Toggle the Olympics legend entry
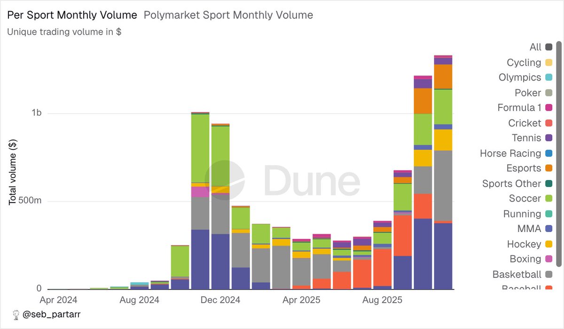 [x=525, y=77]
